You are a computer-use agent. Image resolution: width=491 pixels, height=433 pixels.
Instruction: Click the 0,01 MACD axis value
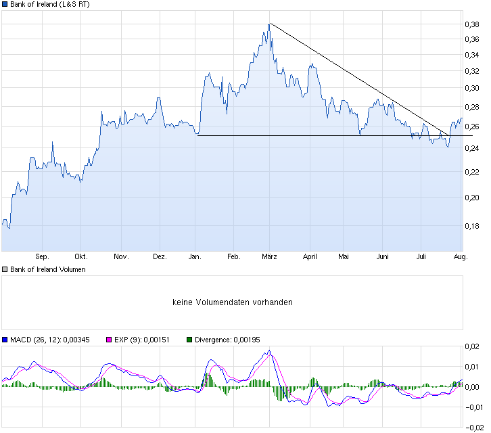[472, 367]
